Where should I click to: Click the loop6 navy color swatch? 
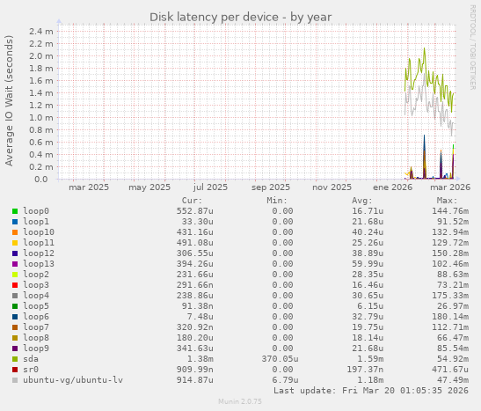point(15,317)
